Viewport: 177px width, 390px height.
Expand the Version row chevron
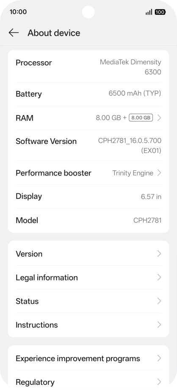click(x=159, y=254)
